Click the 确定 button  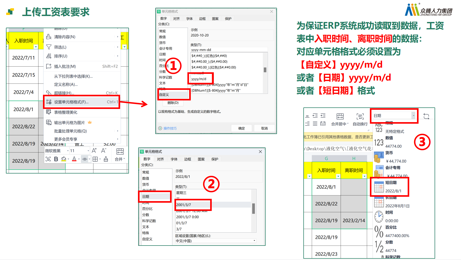coord(242,128)
